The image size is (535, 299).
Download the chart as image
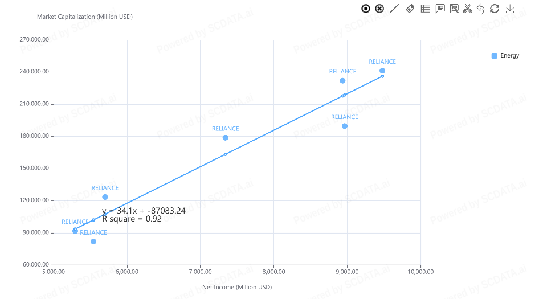tap(510, 9)
